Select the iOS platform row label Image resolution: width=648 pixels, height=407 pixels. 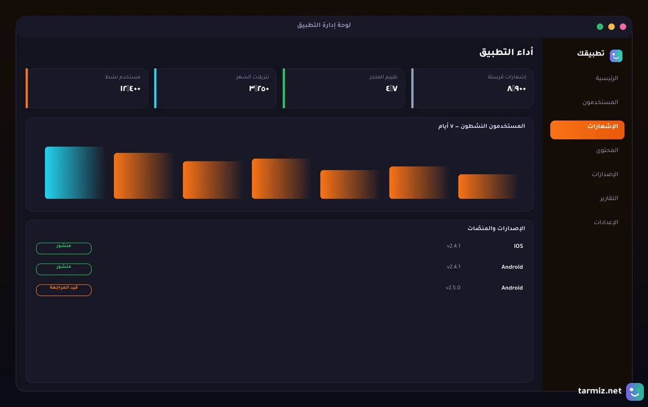coord(518,246)
